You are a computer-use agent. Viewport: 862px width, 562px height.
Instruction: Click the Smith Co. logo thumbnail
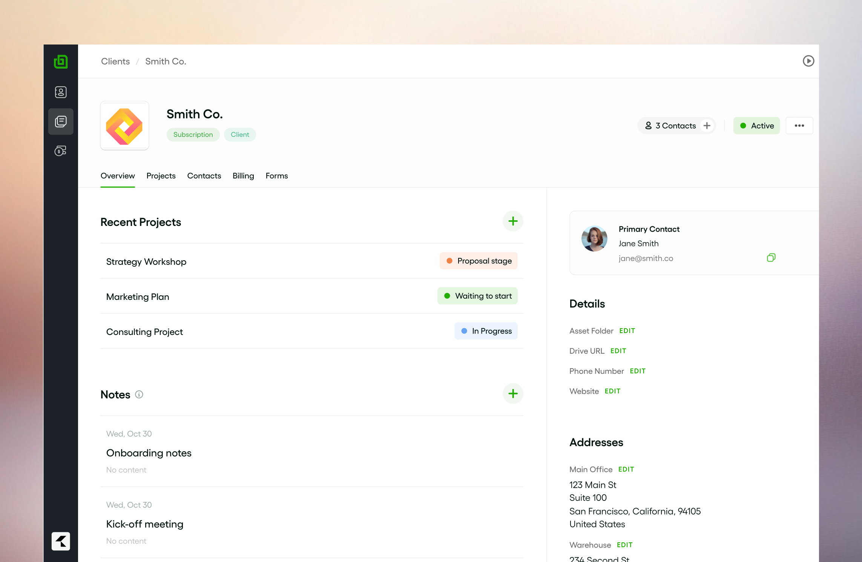124,126
